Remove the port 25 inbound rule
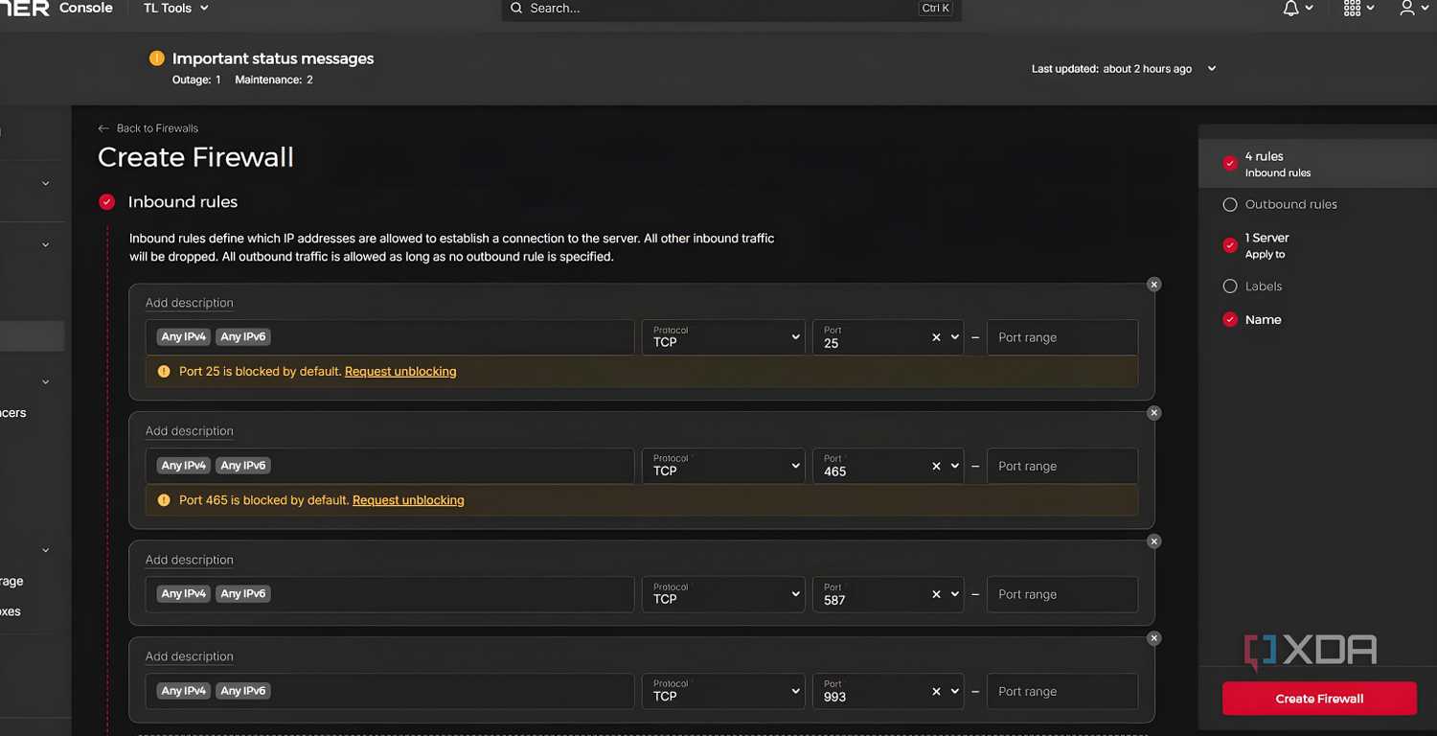Viewport: 1437px width, 736px height. point(1154,285)
